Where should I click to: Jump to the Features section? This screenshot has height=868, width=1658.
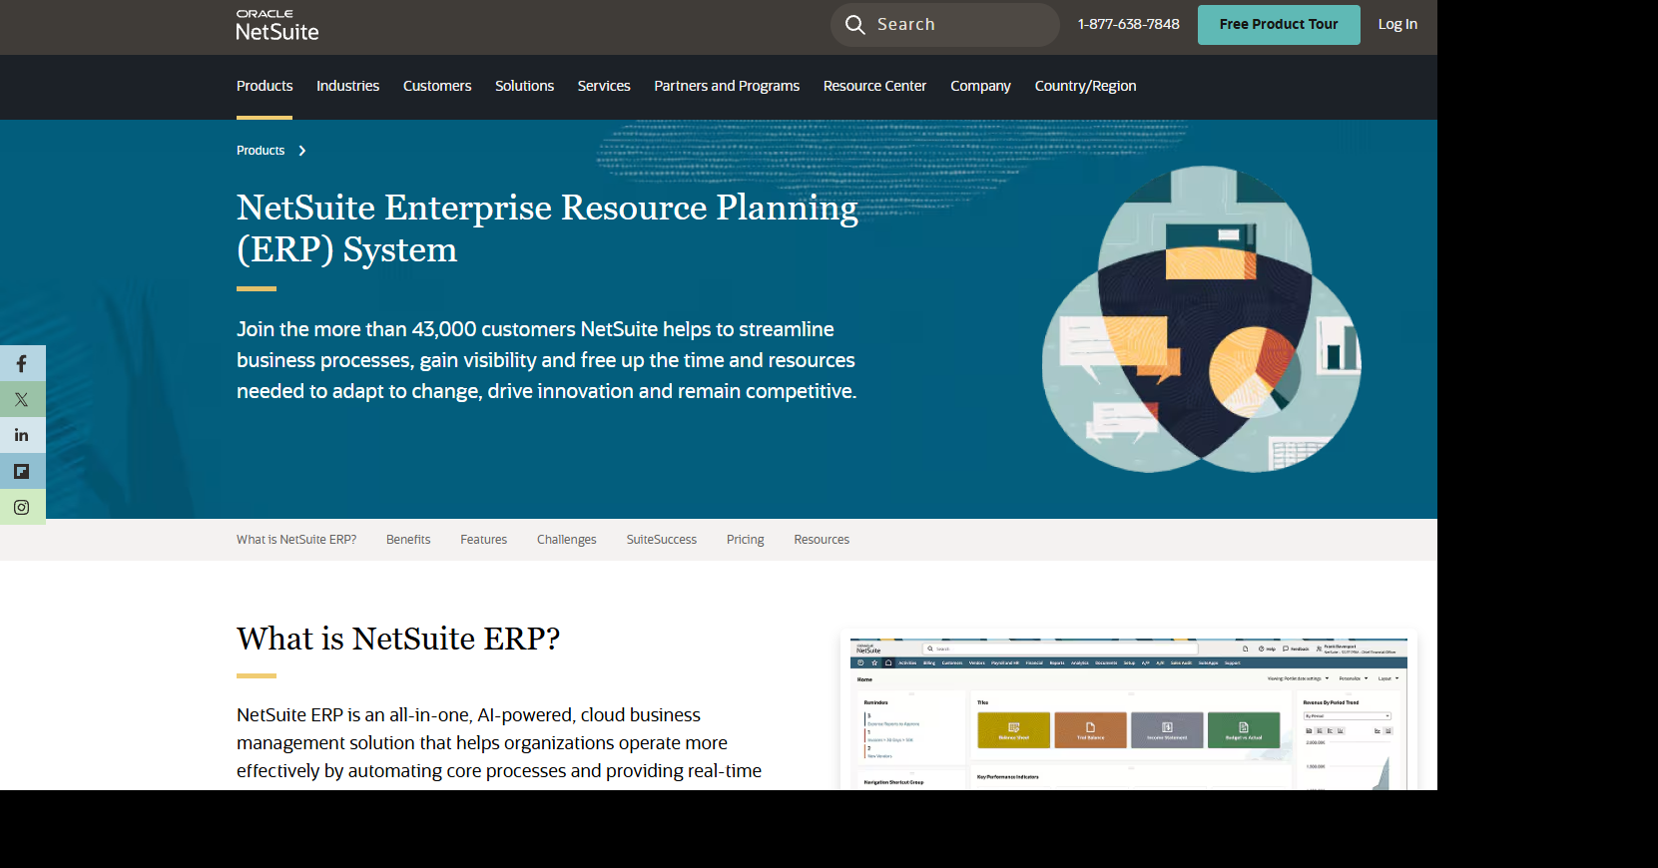point(483,540)
